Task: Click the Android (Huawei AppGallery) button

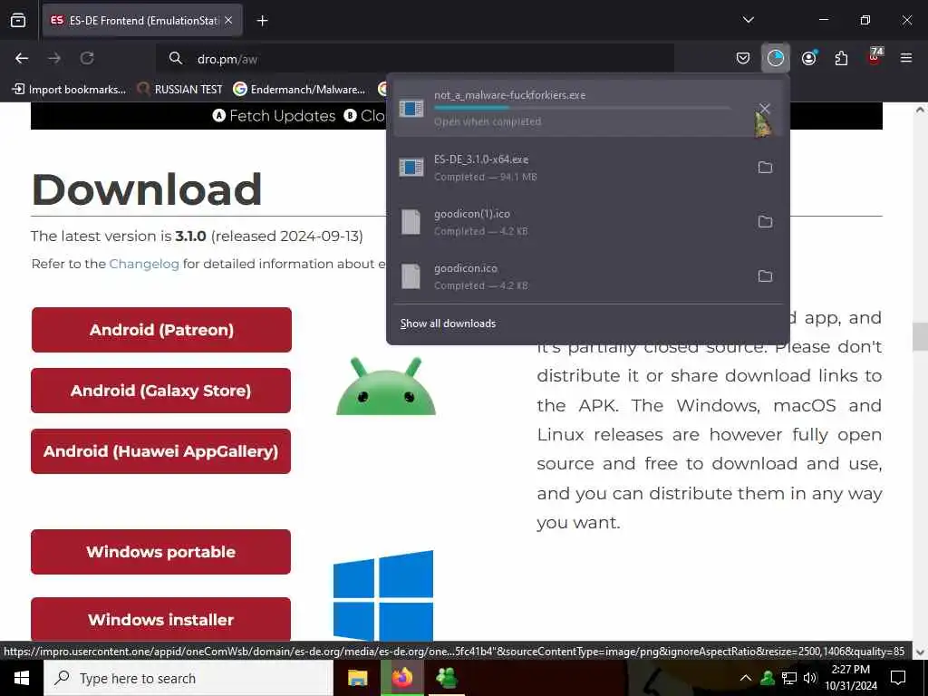Action: coord(161,451)
